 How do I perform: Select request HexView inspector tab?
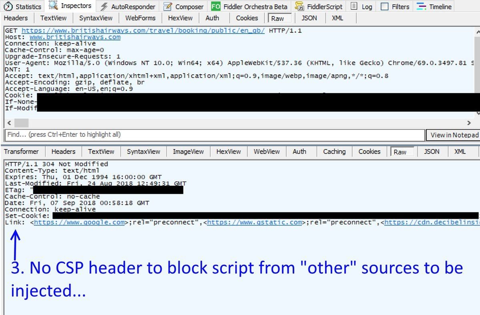pos(180,18)
